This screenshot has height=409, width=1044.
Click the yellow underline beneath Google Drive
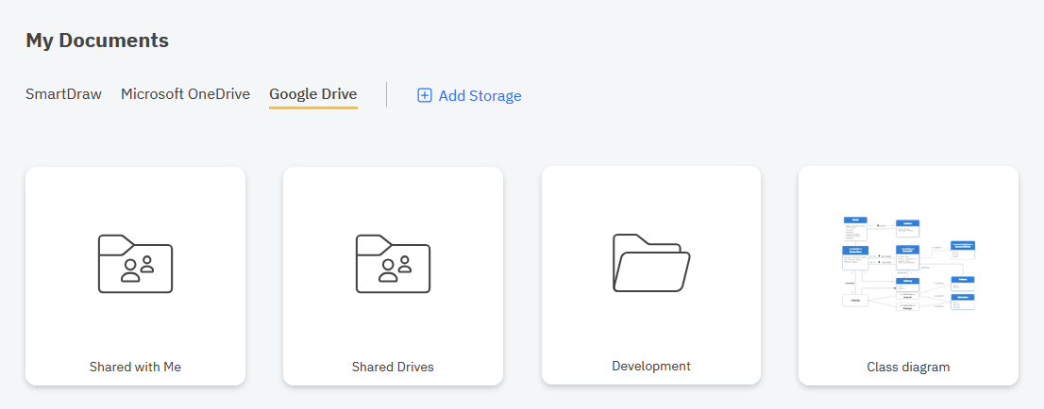312,107
